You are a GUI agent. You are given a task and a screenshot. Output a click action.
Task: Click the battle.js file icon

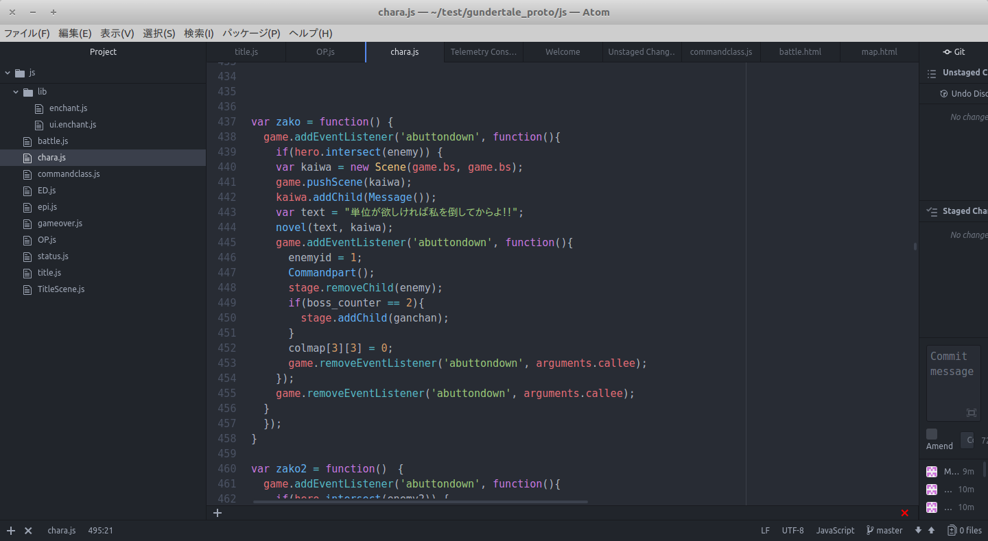[x=27, y=141]
